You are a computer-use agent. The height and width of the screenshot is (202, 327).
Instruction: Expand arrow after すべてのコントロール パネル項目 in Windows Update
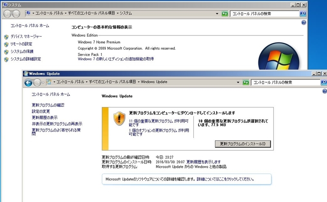[x=139, y=82]
